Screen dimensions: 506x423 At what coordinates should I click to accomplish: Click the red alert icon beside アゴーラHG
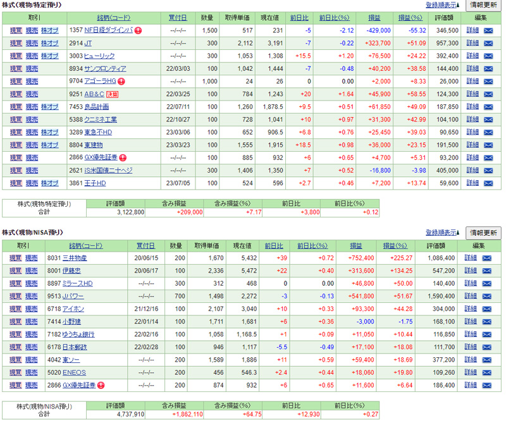click(121, 82)
